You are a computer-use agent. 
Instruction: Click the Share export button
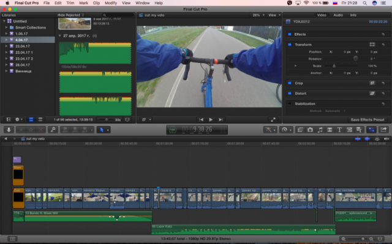tap(383, 130)
